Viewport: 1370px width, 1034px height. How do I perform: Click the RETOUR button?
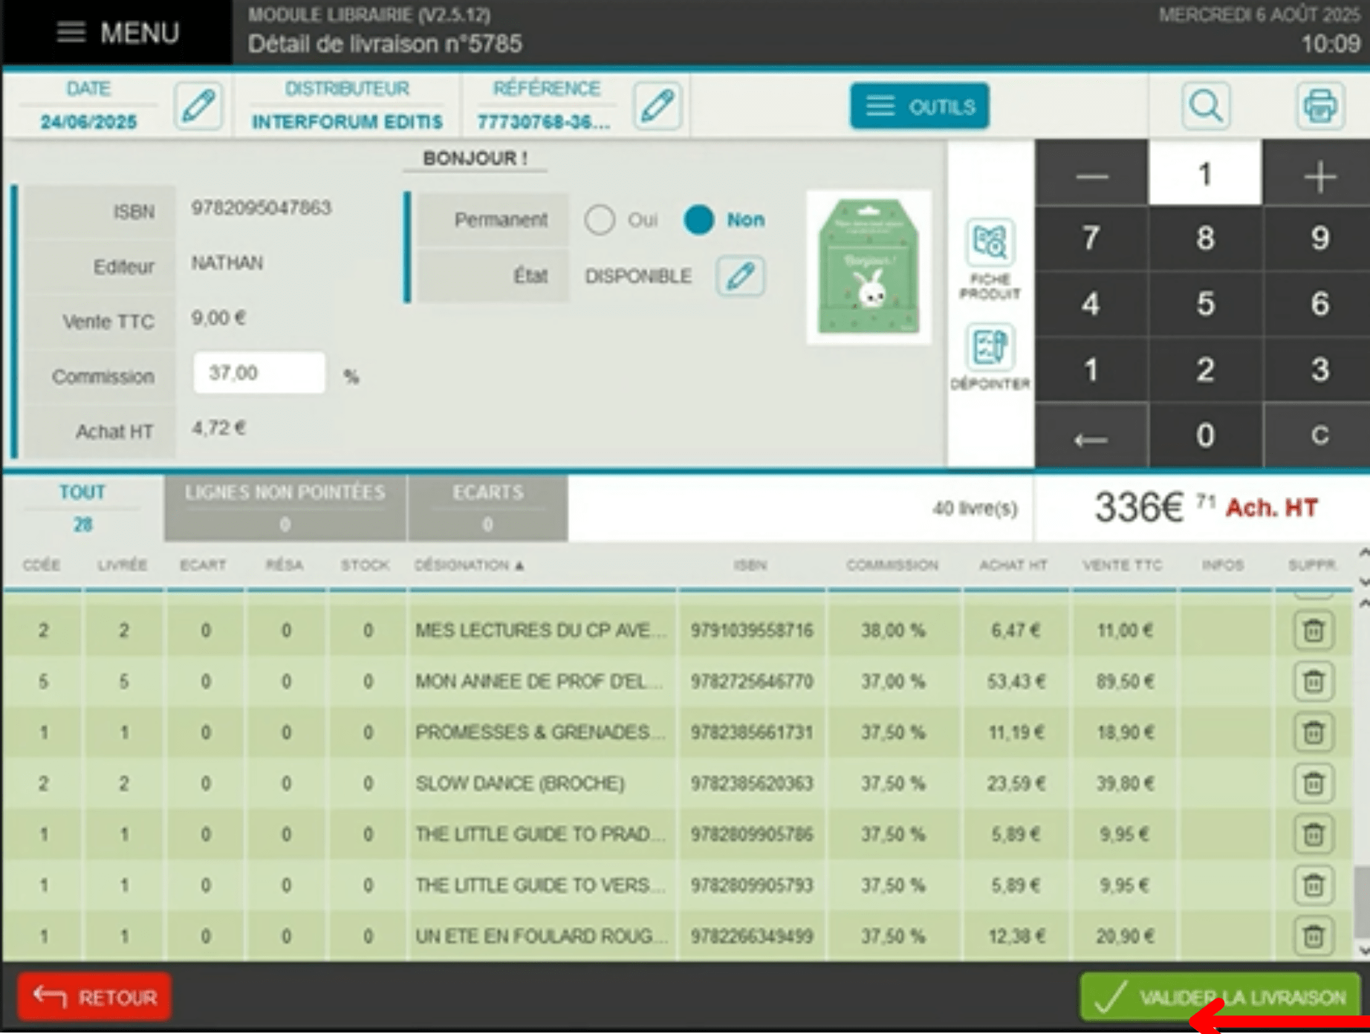click(94, 997)
